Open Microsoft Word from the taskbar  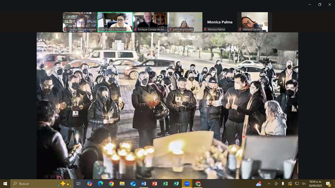point(144,184)
